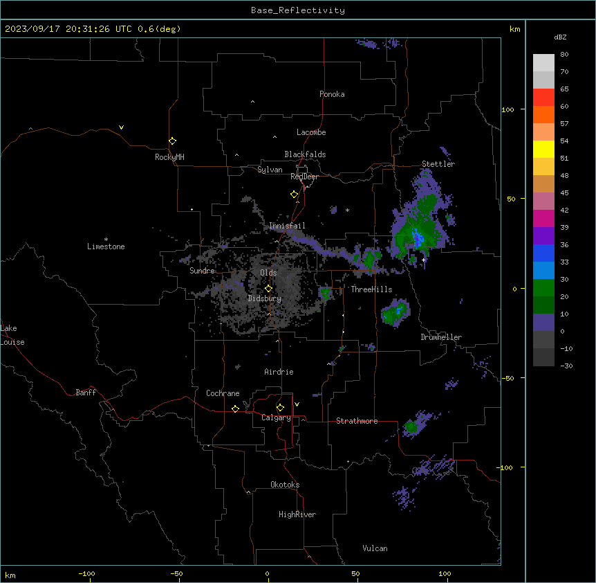This screenshot has width=596, height=583.
Task: Click the blue storm core south of Stettler
Action: click(418, 239)
